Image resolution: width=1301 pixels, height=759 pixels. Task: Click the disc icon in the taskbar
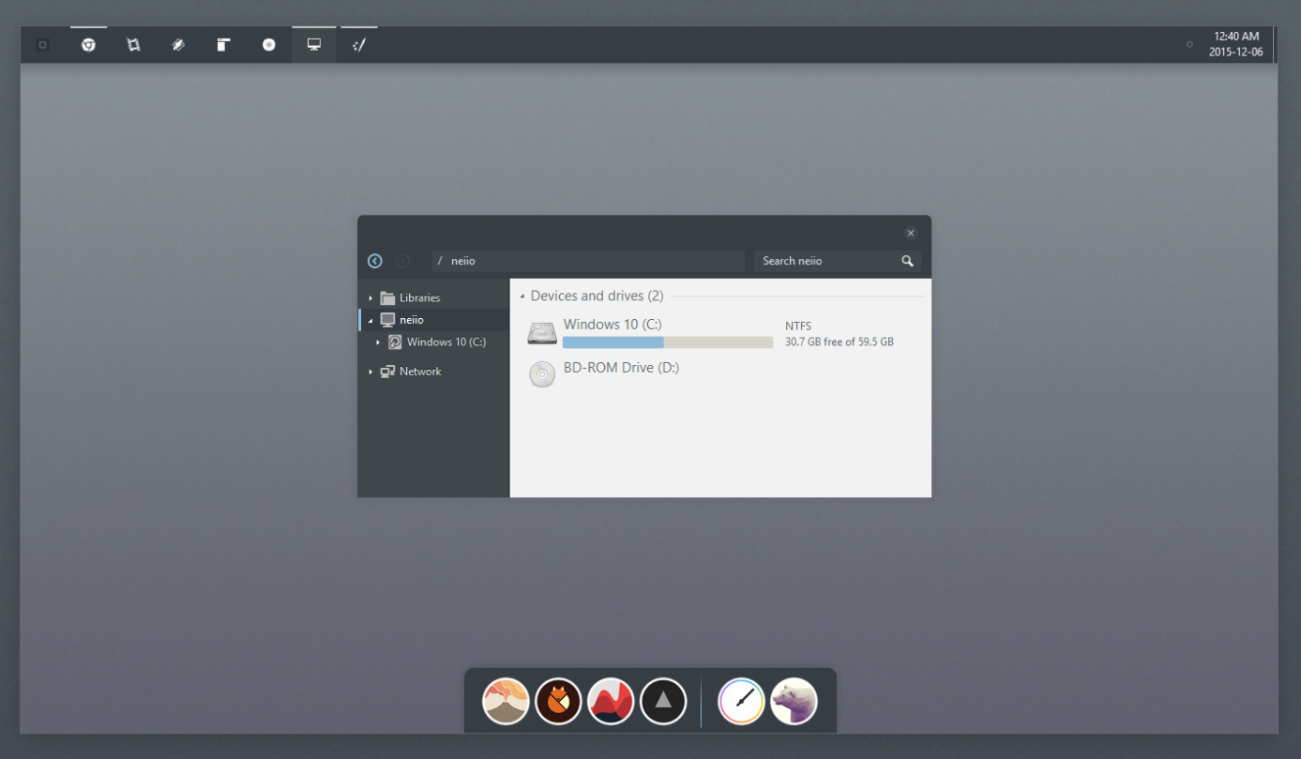[269, 45]
